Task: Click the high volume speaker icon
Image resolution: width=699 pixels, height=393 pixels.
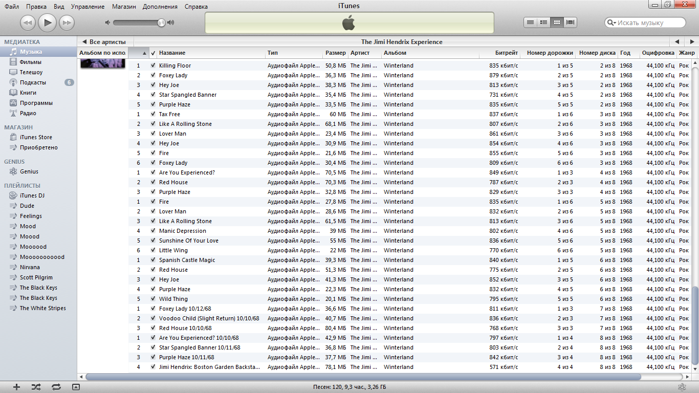Action: 171,23
